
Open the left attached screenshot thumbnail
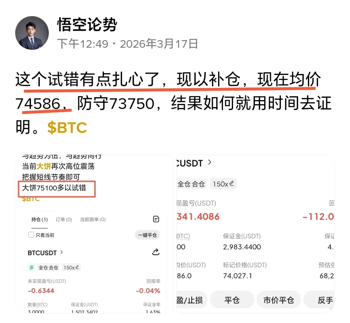94,234
